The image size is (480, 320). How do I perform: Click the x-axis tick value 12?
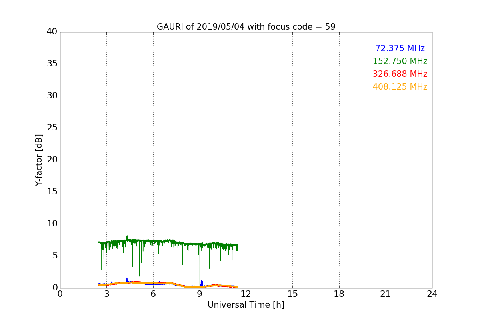click(x=246, y=294)
